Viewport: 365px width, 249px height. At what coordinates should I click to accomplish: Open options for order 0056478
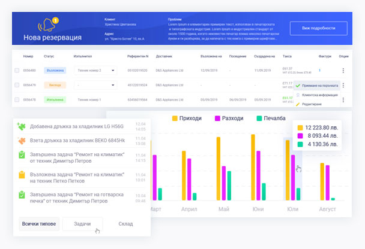[343, 100]
